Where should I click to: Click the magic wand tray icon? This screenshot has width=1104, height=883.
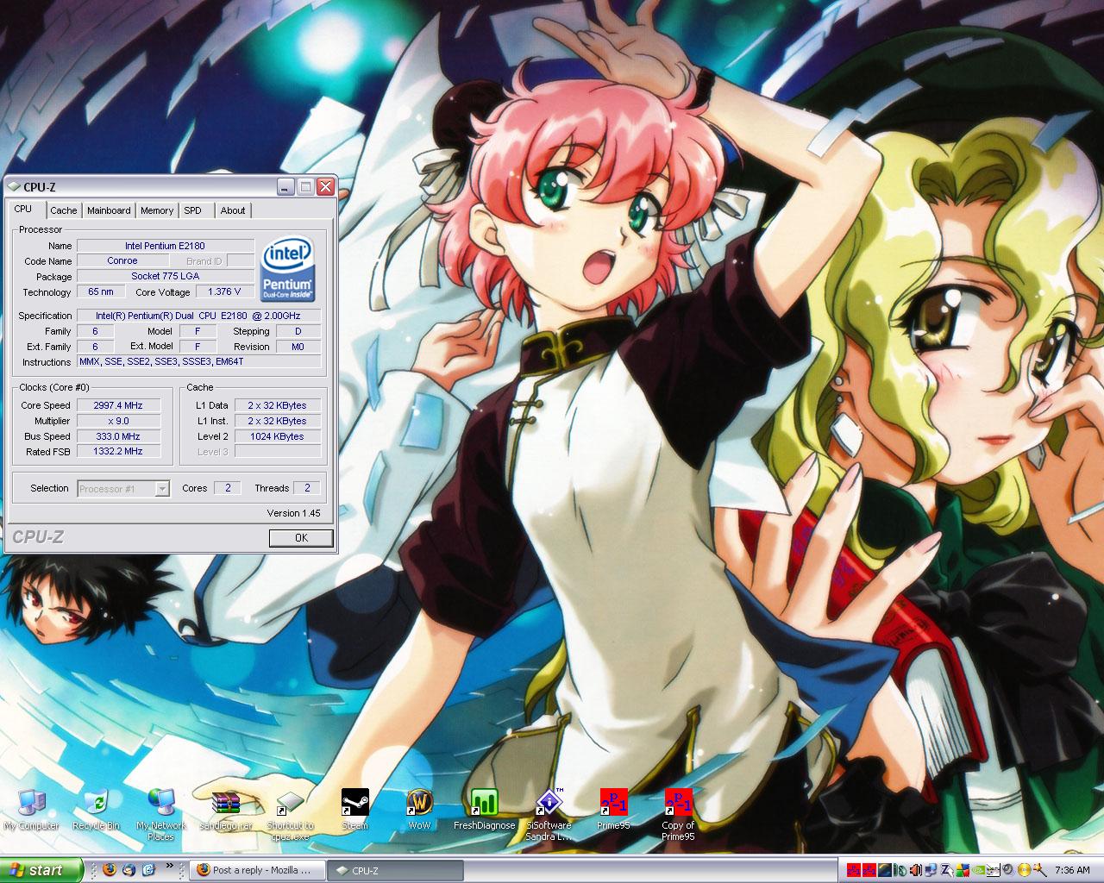click(x=1039, y=870)
